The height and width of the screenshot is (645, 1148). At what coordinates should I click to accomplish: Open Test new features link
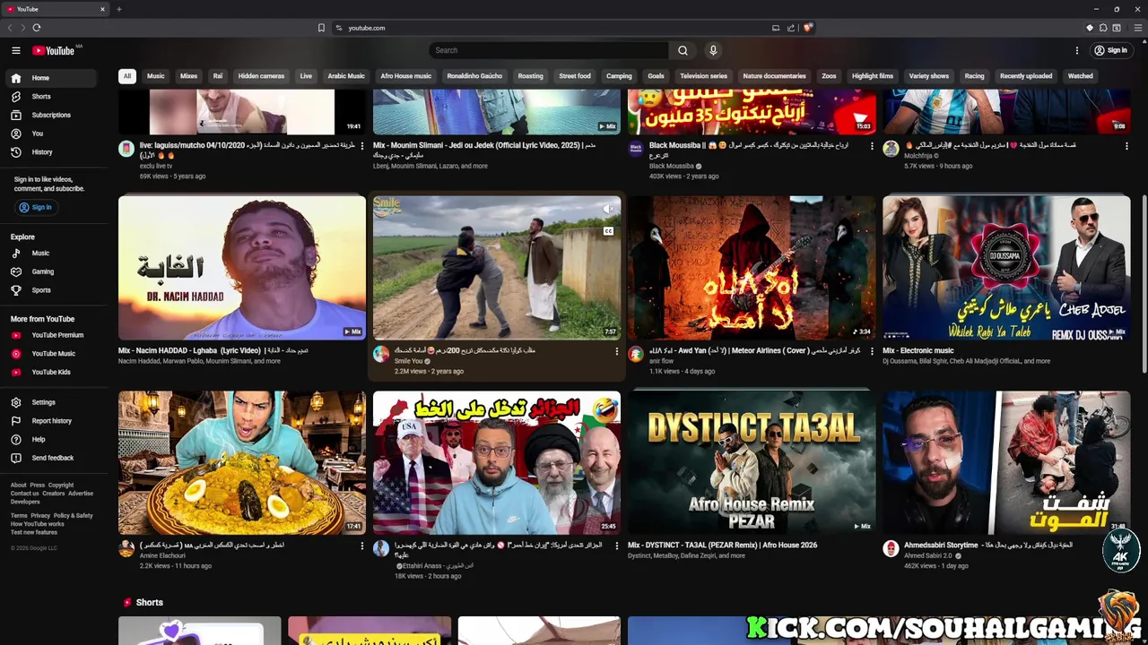(34, 532)
